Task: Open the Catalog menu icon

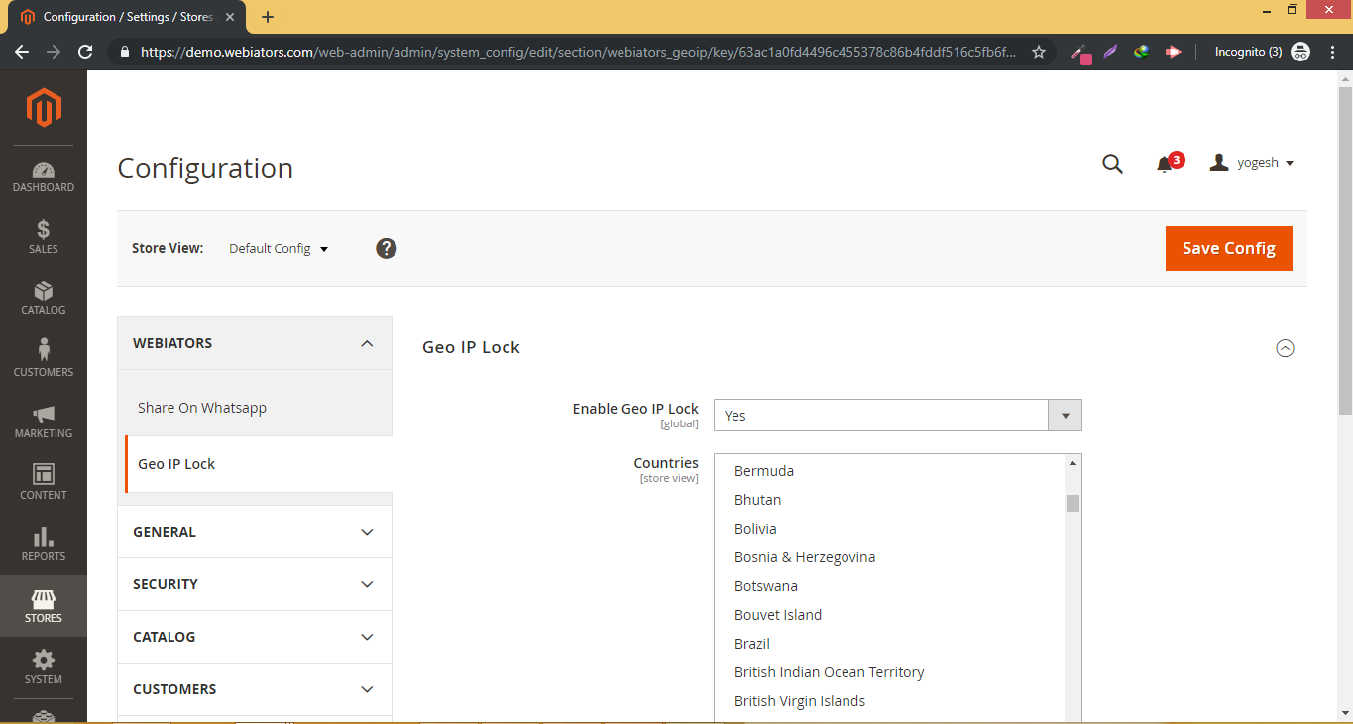Action: click(43, 297)
